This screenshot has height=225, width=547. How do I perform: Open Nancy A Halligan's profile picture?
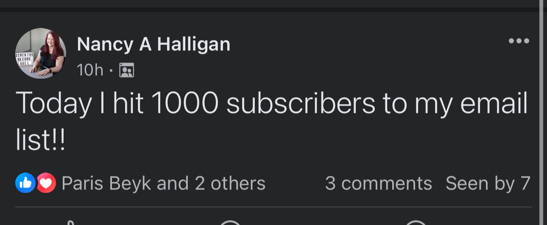tap(41, 53)
